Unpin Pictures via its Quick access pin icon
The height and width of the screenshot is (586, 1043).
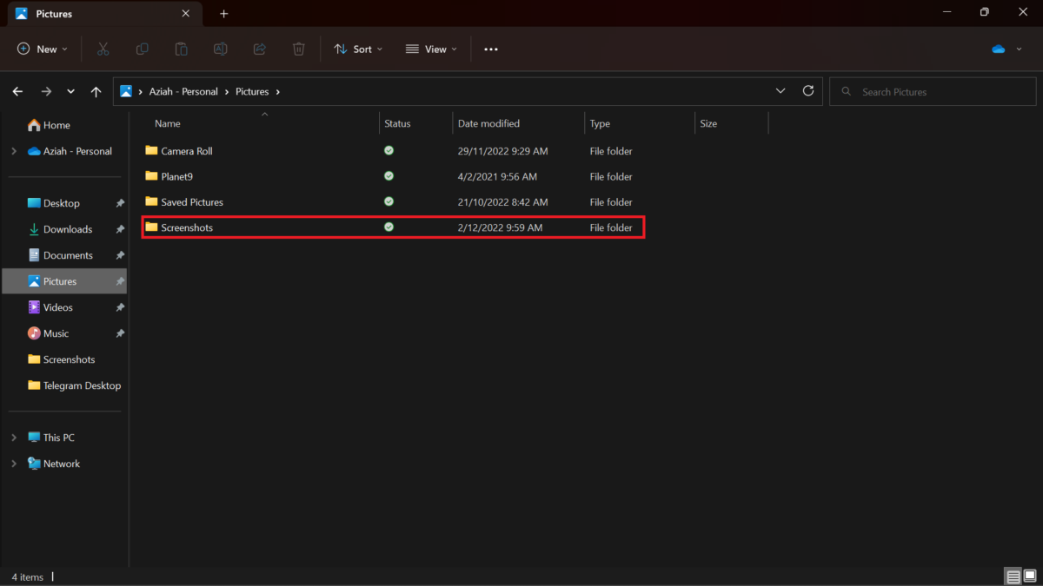(x=120, y=281)
